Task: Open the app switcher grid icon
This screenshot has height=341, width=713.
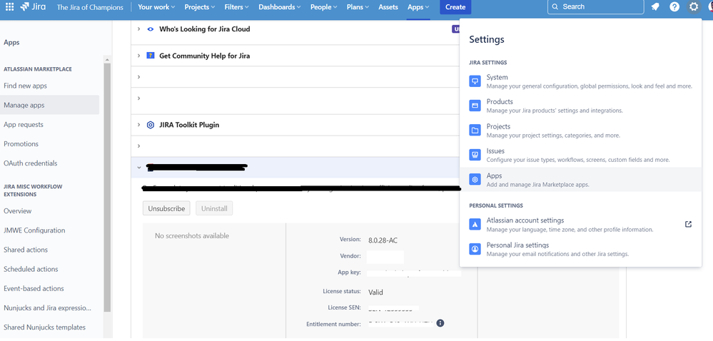Action: [x=9, y=7]
